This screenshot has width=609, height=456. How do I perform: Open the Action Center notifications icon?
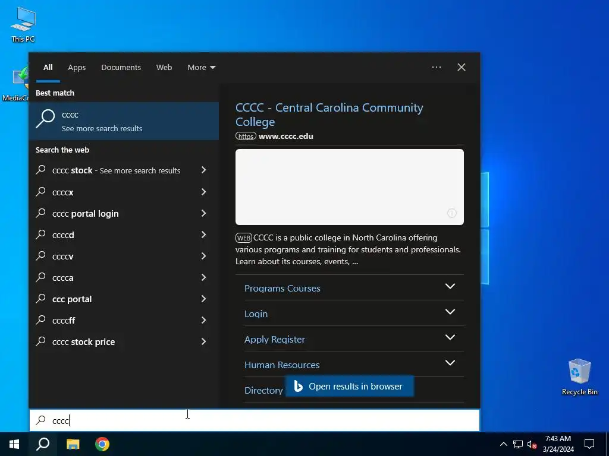(x=589, y=444)
